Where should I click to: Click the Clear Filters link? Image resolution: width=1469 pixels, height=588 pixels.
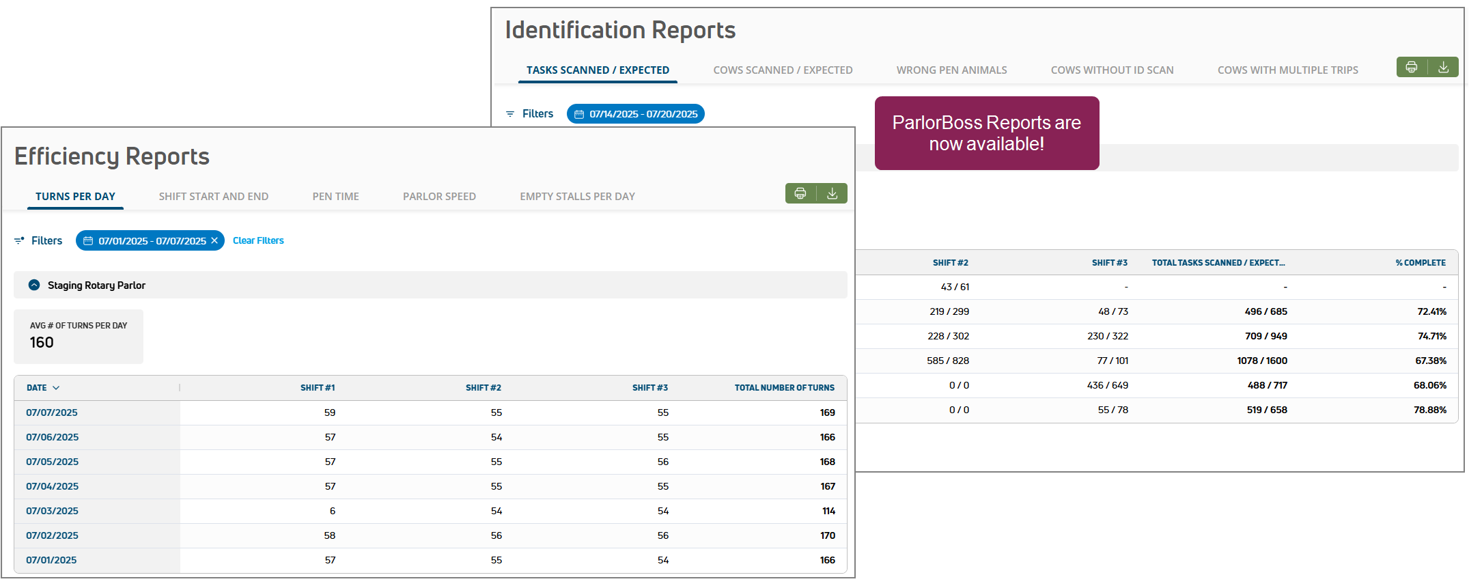pos(258,240)
